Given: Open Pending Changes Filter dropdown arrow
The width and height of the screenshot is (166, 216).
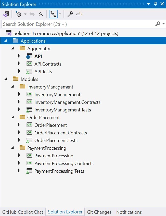Looking at the screenshot, I should coord(25,14).
